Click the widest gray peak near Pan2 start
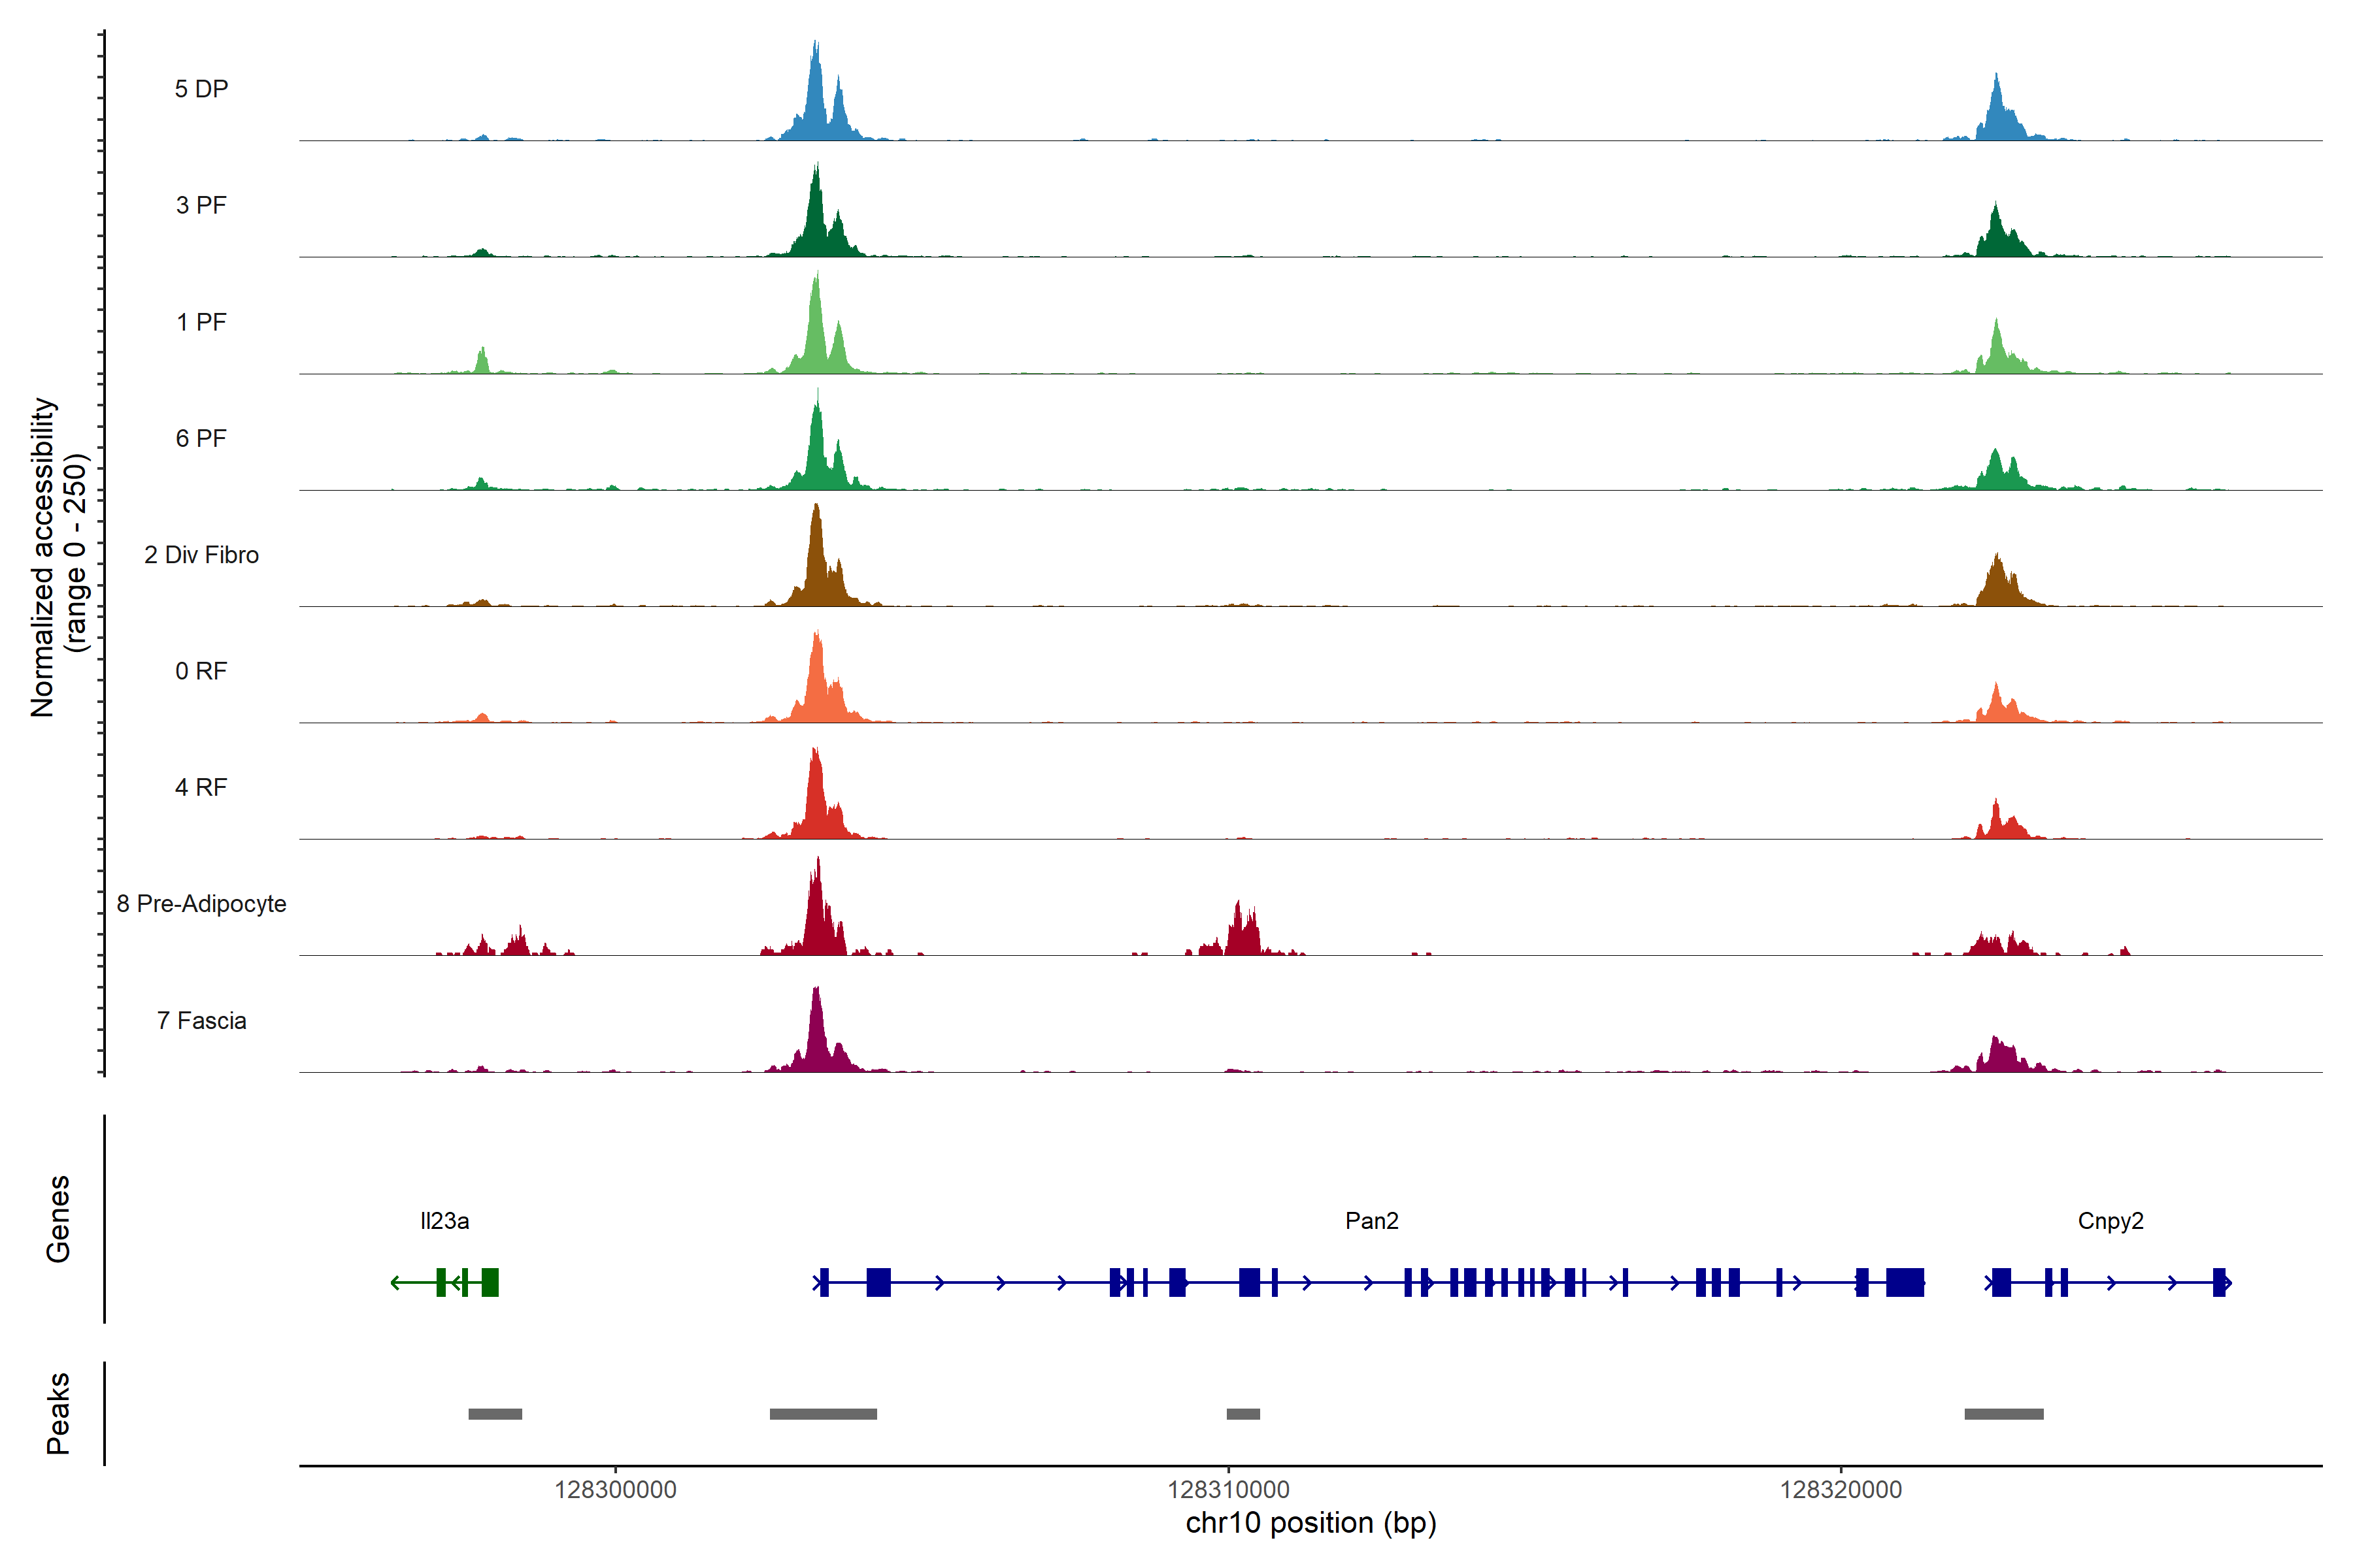 (x=822, y=1414)
